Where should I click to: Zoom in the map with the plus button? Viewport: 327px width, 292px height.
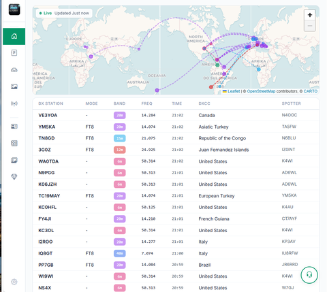pos(310,15)
